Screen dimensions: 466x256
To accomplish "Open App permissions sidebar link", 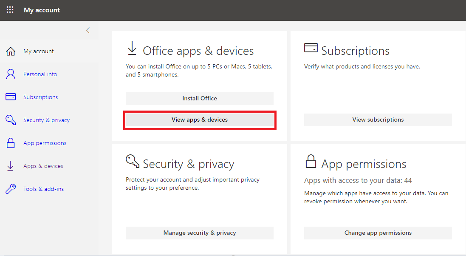I will (45, 143).
